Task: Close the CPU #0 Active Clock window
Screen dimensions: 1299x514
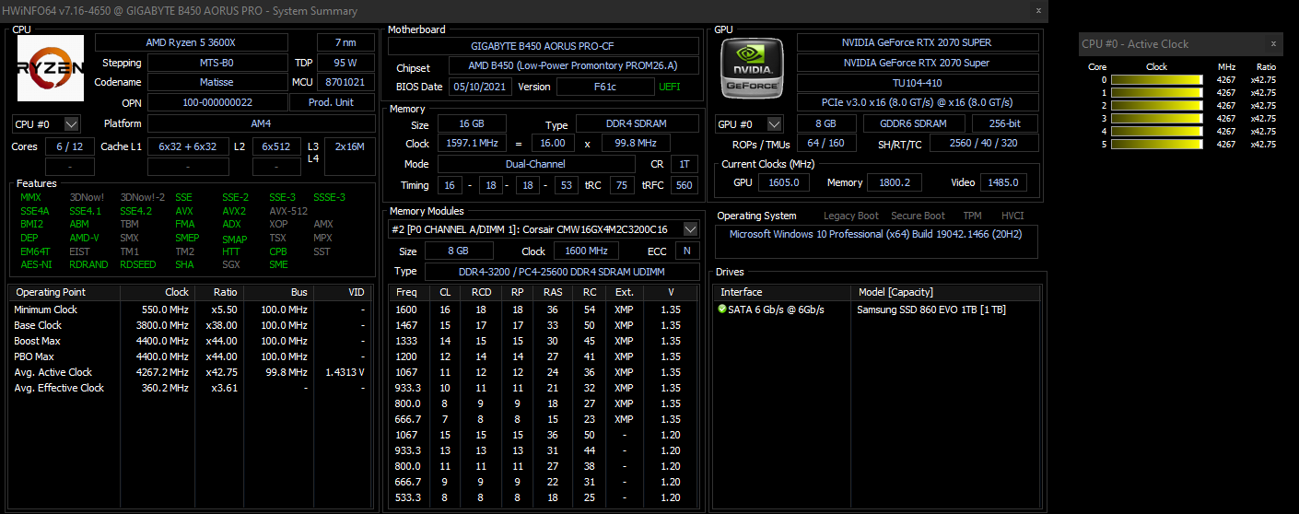Action: 1274,43
